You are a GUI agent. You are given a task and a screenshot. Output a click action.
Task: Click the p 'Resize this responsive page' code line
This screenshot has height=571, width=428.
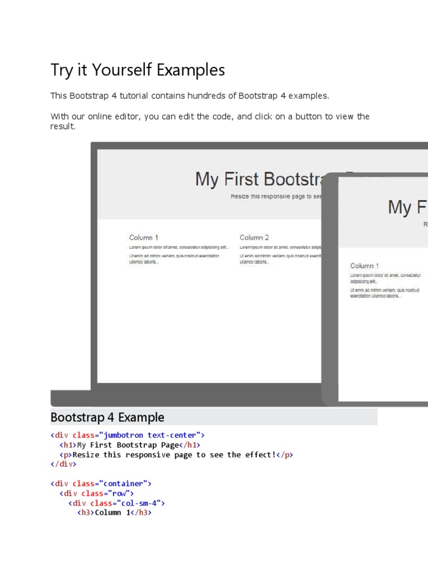pyautogui.click(x=176, y=455)
